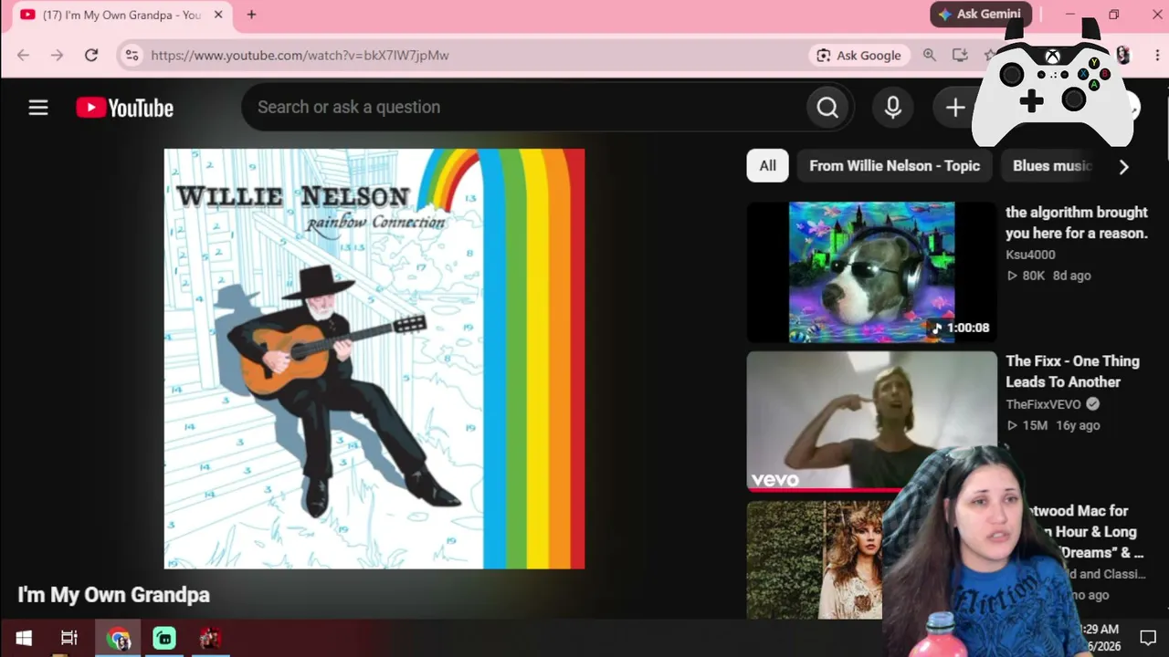Click the Chrome icon in the taskbar
The image size is (1169, 657).
click(118, 638)
